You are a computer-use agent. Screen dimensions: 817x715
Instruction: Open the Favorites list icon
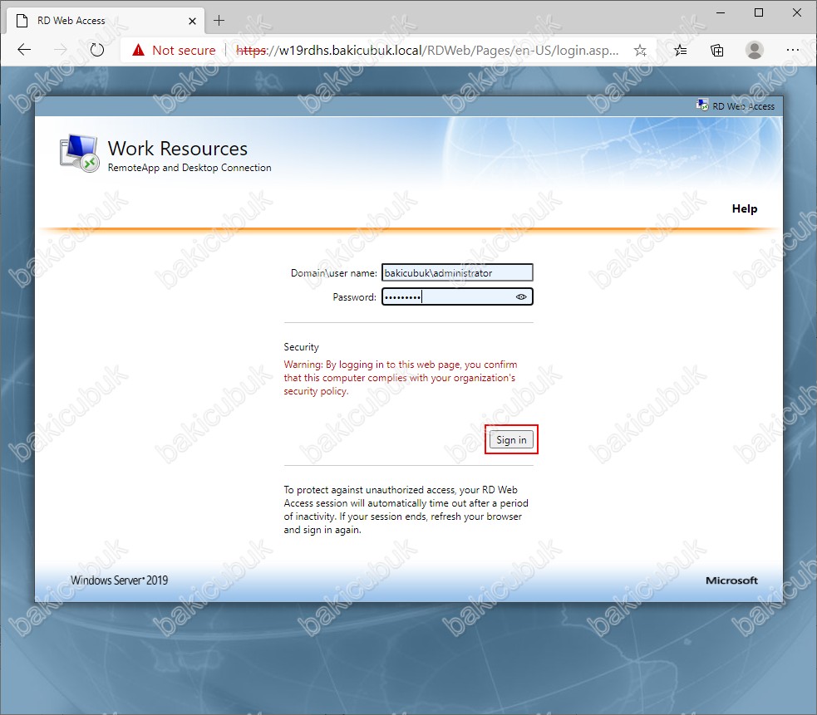tap(681, 51)
